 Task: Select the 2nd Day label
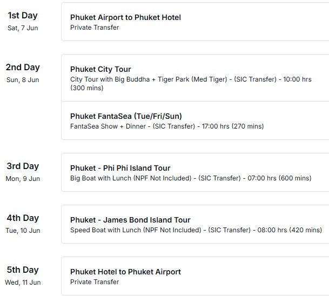(x=23, y=68)
